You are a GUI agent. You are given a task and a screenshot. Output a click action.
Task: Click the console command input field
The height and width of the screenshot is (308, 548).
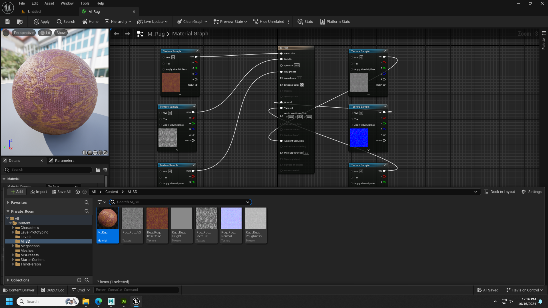[136, 290]
